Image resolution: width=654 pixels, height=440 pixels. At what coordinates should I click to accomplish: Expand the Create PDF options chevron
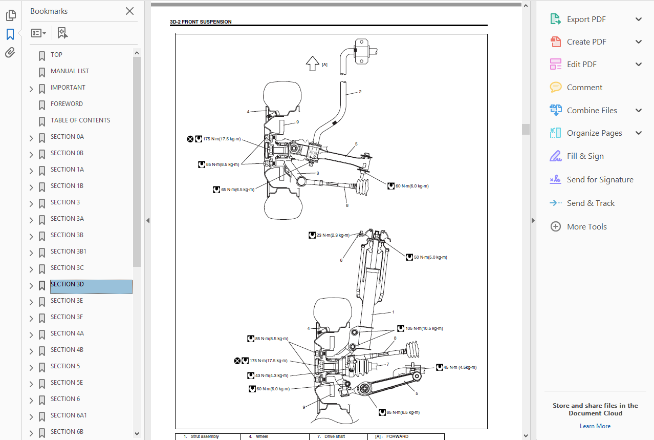[639, 42]
